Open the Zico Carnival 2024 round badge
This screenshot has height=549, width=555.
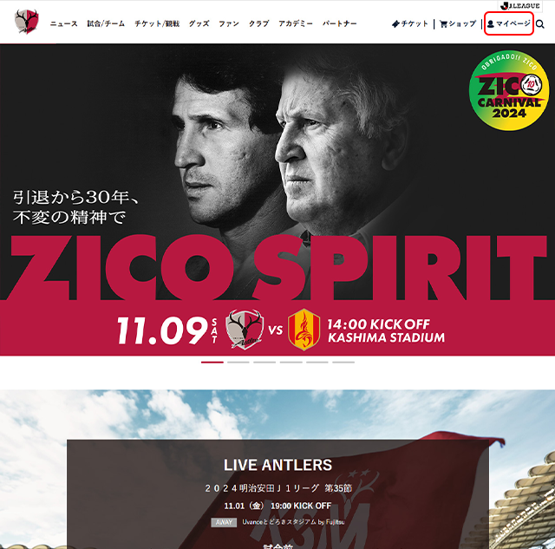coord(509,90)
